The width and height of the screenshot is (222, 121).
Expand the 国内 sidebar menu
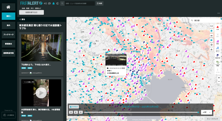(8, 16)
